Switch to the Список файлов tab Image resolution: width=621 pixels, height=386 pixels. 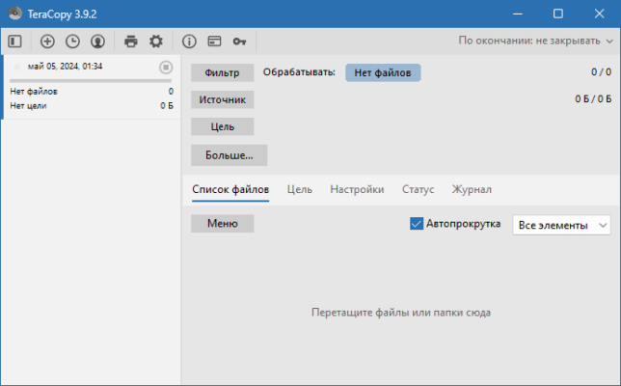[x=230, y=190]
